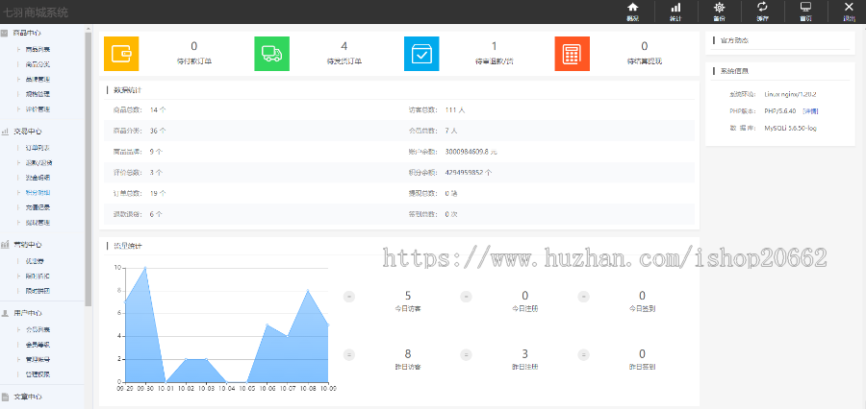Collapse the 交易中心 sidebar section
The height and width of the screenshot is (409, 866).
tap(27, 131)
